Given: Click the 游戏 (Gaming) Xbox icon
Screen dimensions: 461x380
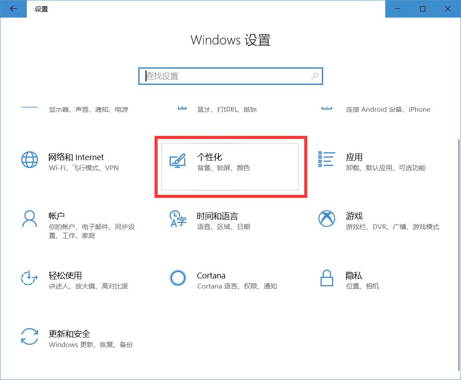Looking at the screenshot, I should click(x=326, y=219).
